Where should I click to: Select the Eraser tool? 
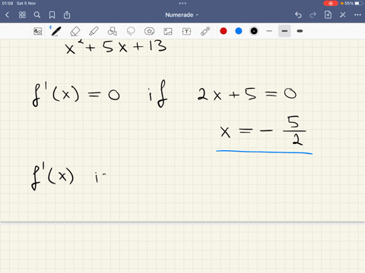[75, 31]
